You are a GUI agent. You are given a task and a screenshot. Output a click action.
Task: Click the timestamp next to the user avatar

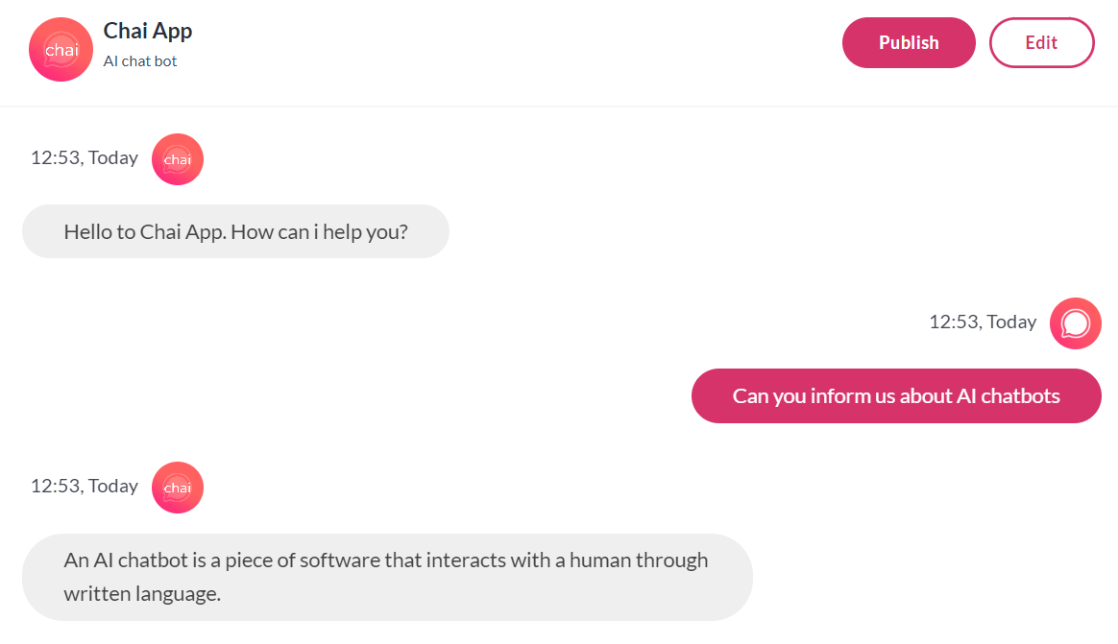coord(983,322)
